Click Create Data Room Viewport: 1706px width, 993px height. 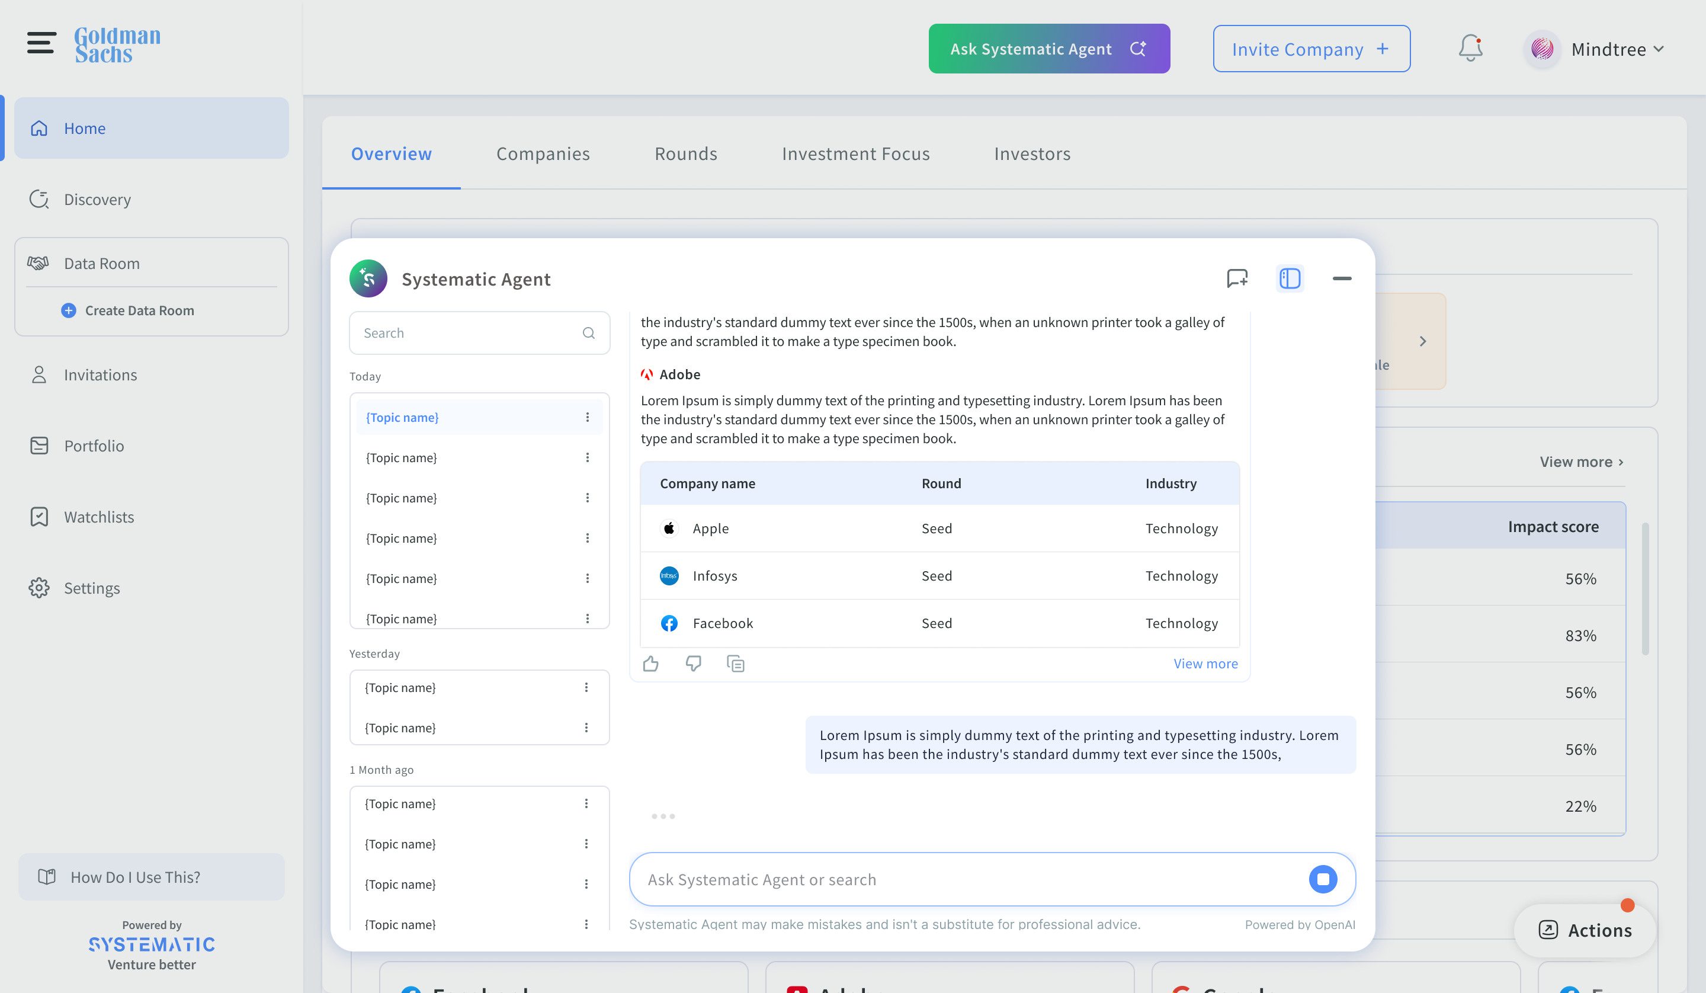(139, 310)
